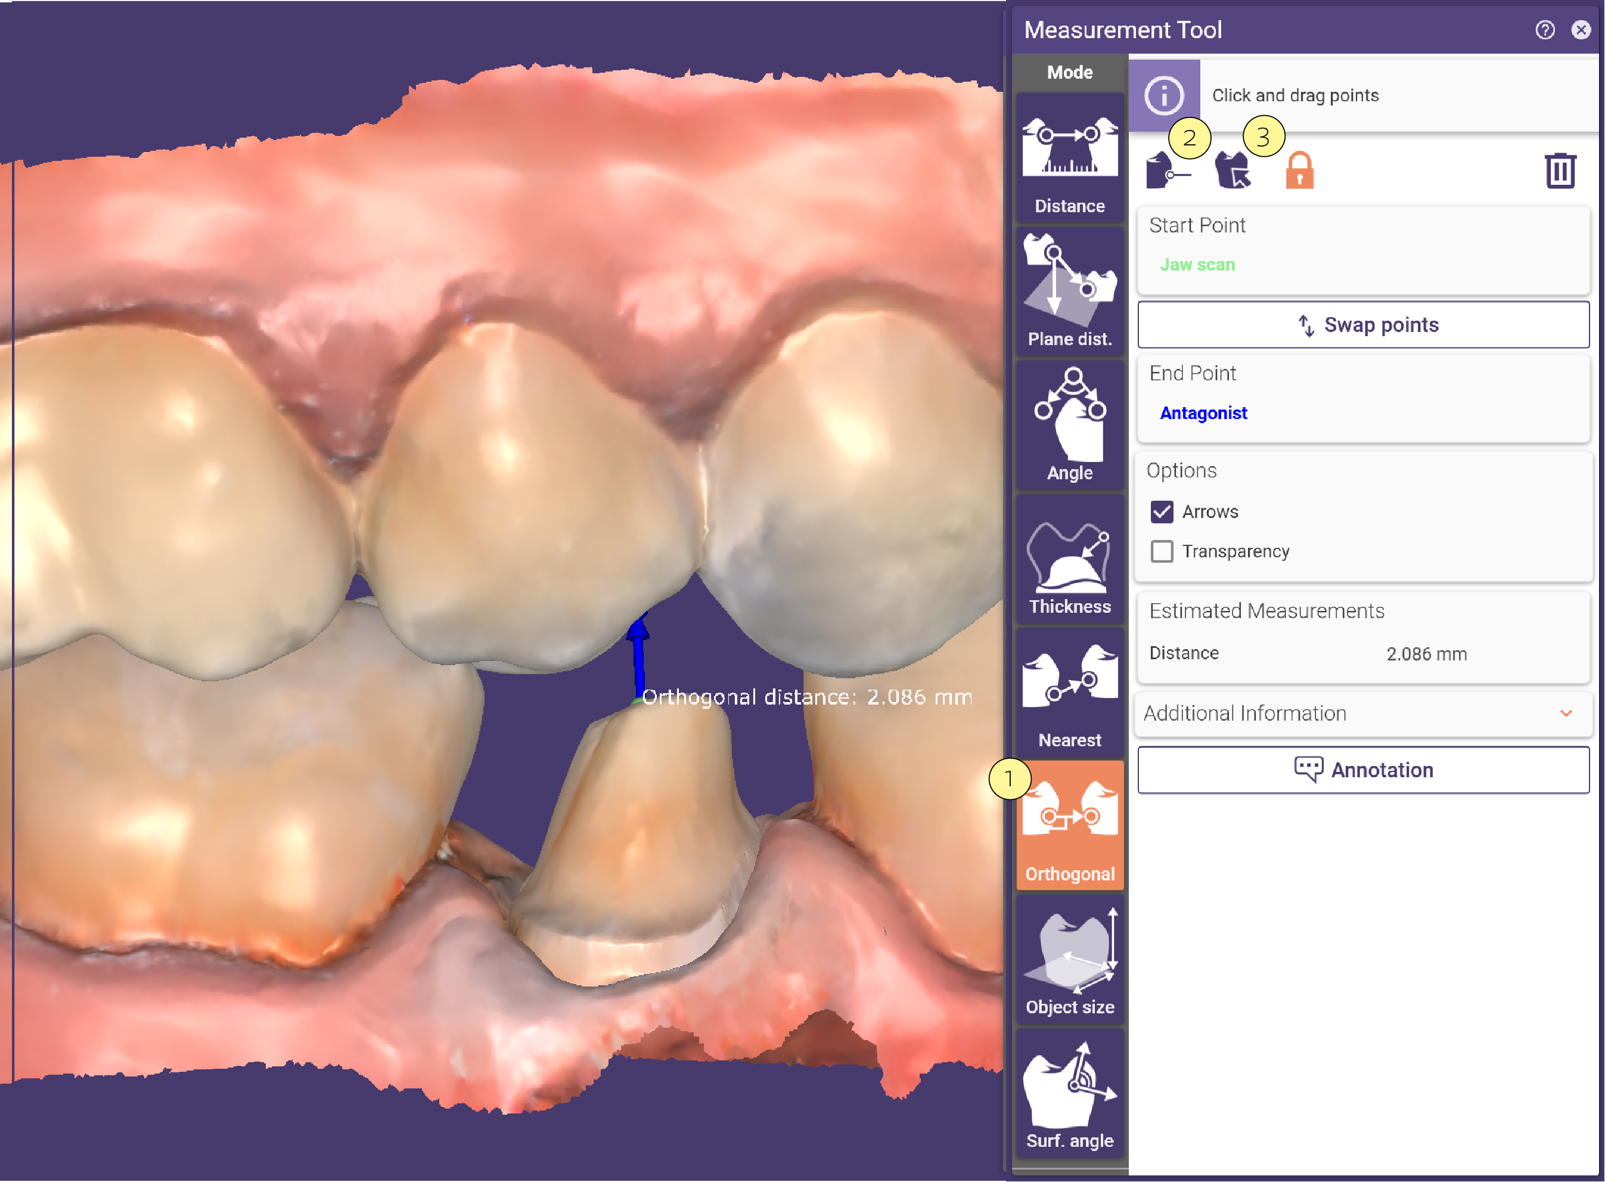1605x1182 pixels.
Task: Click the select-mesh cursor icon
Action: coord(1233,170)
